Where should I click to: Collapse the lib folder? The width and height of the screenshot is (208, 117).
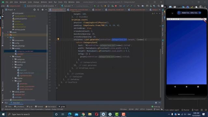click(8, 38)
